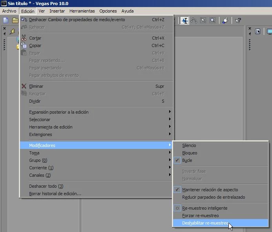Click the New project toolbar icon

click(x=6, y=20)
